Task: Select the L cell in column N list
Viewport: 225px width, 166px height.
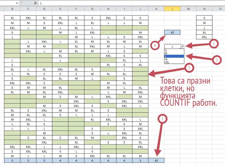Action: [x=204, y=28]
